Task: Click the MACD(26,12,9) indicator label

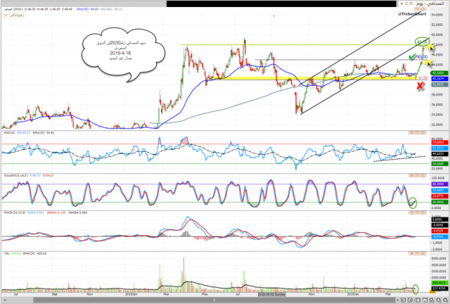Action: pyautogui.click(x=13, y=214)
